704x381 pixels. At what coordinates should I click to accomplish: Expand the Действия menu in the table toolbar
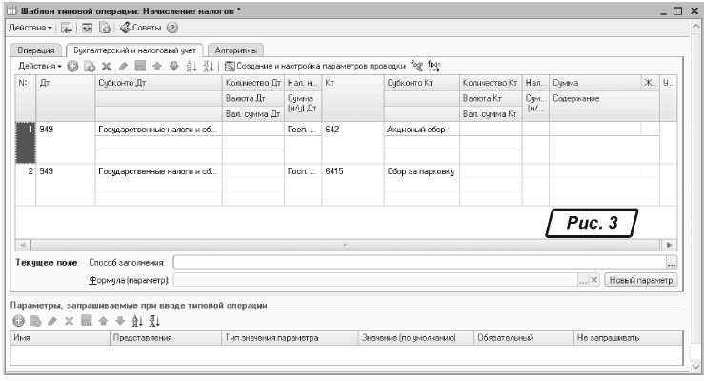click(40, 67)
